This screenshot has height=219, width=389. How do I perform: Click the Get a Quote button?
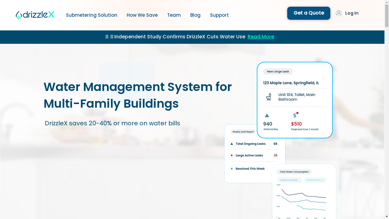(x=309, y=13)
